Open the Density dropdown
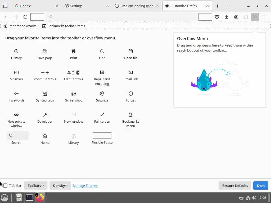Viewport: 271px width, 203px height. (60, 186)
